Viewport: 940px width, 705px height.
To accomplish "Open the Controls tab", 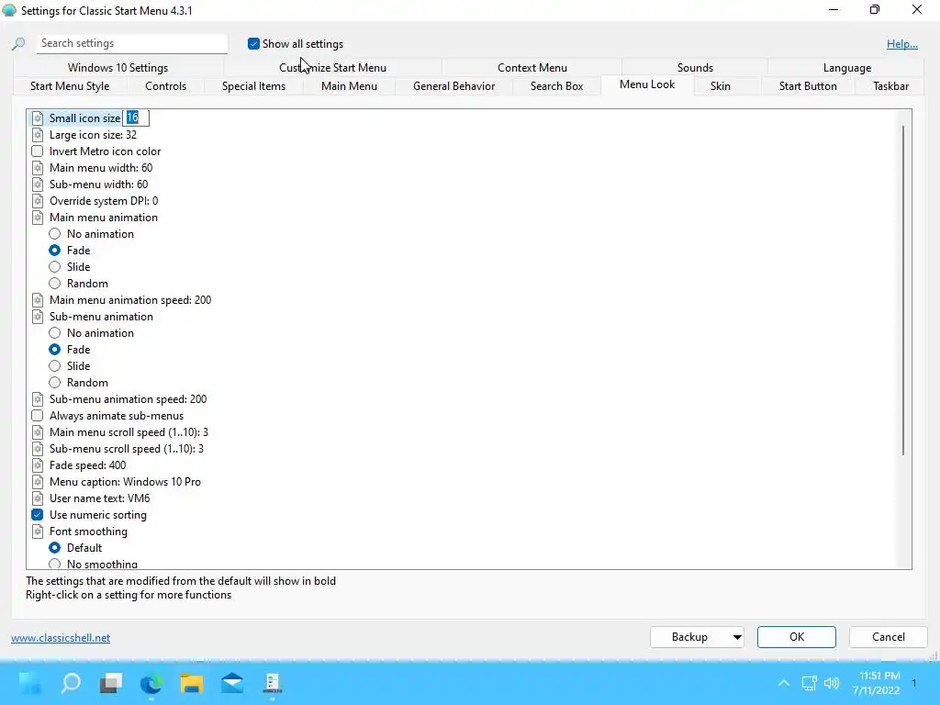I will pyautogui.click(x=165, y=86).
